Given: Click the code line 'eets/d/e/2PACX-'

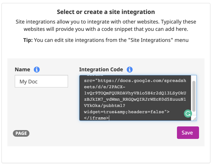Looking at the screenshot, I should click(x=104, y=87).
